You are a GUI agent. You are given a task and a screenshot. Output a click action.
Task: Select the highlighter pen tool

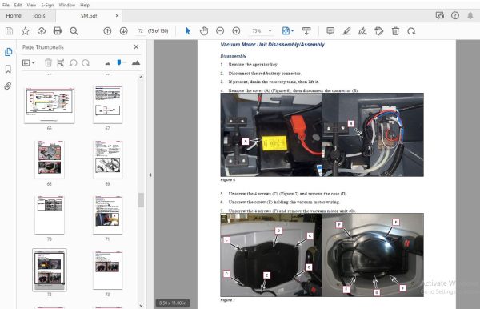point(346,31)
